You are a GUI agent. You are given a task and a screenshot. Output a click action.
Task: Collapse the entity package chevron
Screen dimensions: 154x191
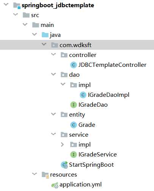tap(53, 114)
